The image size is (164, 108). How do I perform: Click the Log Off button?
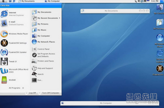31,93
